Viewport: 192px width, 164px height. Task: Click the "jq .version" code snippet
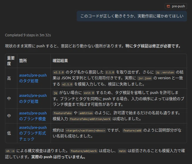click(x=165, y=72)
